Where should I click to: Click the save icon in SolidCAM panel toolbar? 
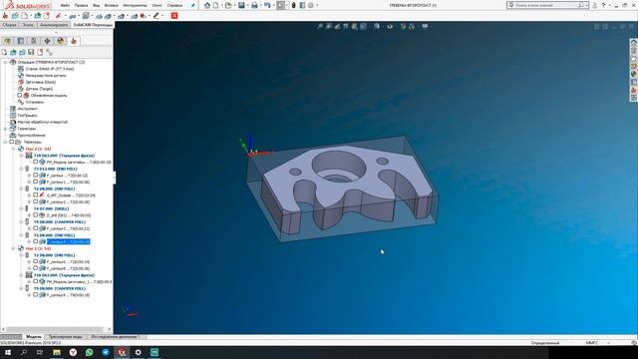point(31,52)
